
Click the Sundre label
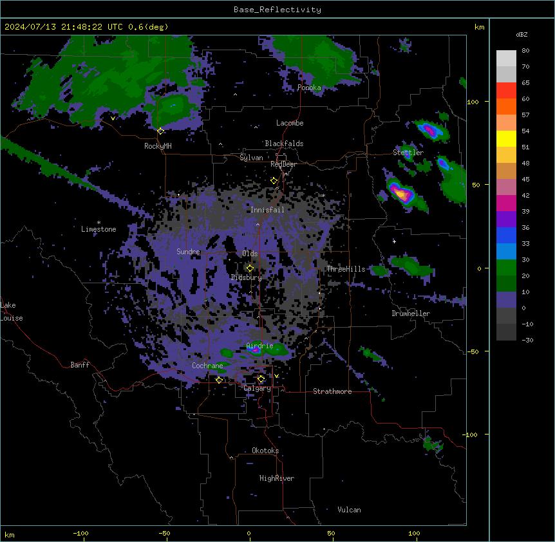[x=188, y=252]
